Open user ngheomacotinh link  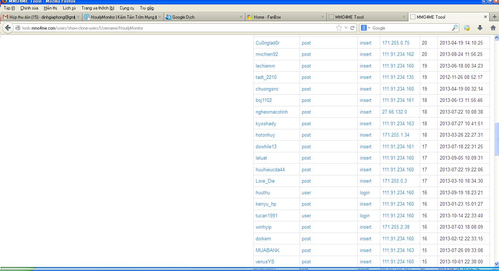pyautogui.click(x=272, y=112)
